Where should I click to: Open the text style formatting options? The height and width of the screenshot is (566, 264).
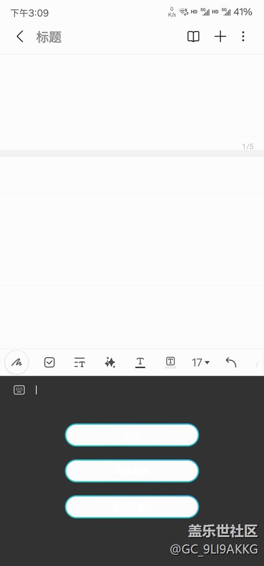(x=80, y=363)
